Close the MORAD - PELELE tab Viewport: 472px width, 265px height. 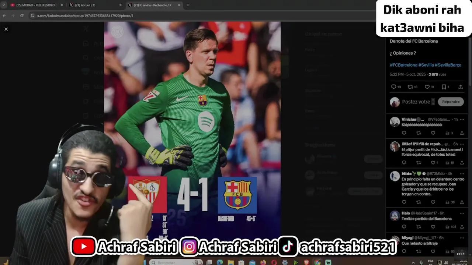pos(62,5)
